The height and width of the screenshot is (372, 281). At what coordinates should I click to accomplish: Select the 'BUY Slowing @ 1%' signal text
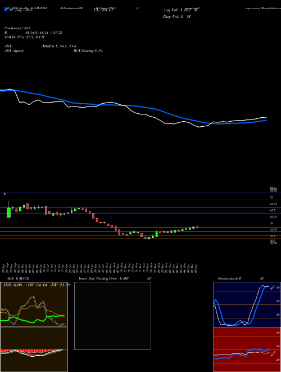coord(88,51)
